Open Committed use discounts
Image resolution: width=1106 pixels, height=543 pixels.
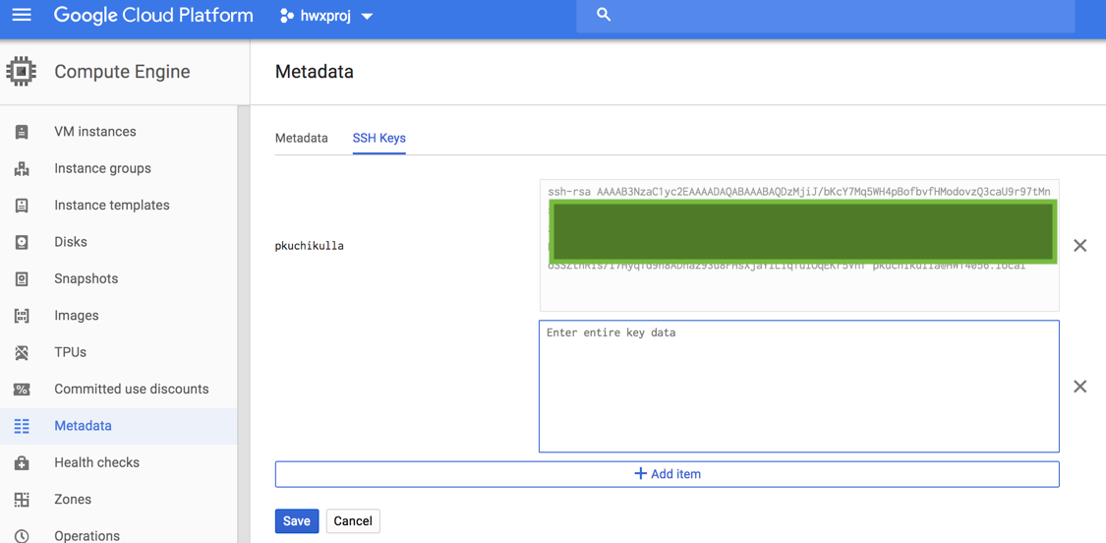coord(131,390)
